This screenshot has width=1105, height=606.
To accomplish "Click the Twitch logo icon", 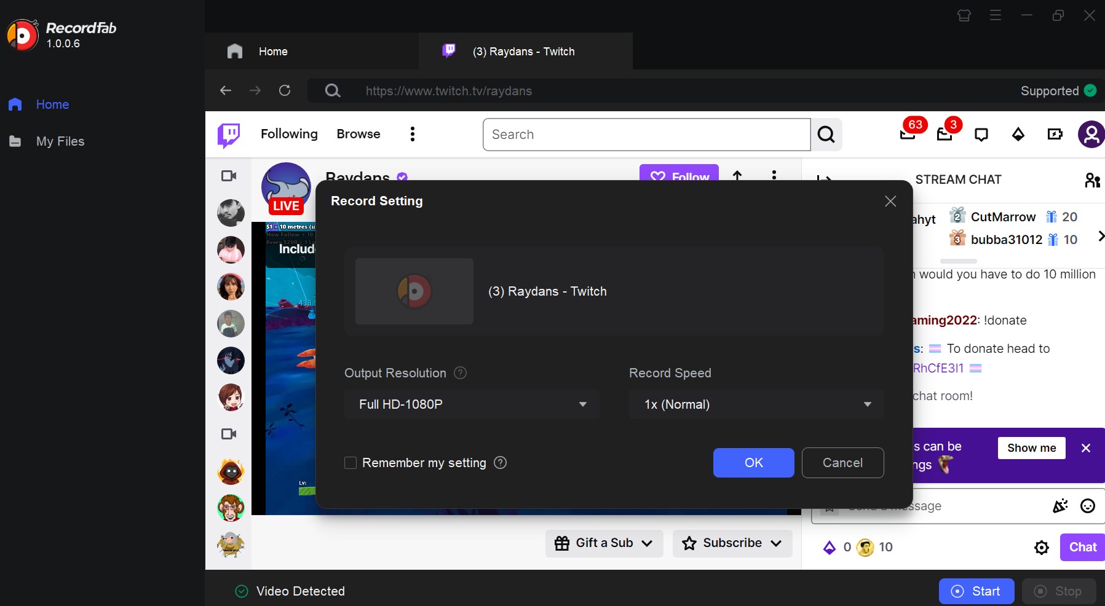I will 229,135.
